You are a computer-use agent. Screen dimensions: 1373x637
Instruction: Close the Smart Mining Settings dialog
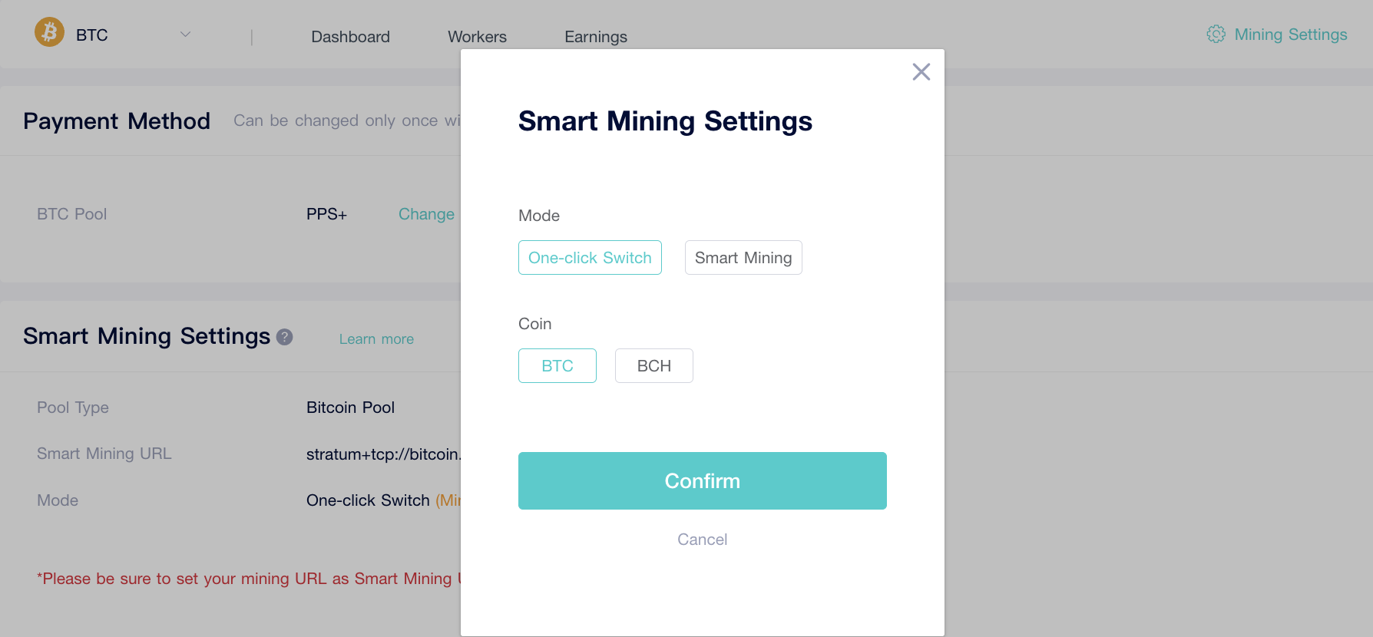(x=921, y=72)
